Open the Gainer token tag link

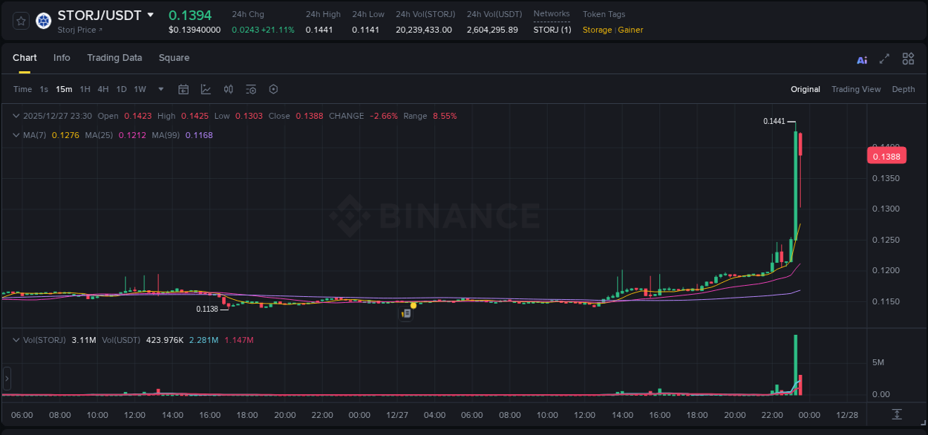click(x=630, y=30)
